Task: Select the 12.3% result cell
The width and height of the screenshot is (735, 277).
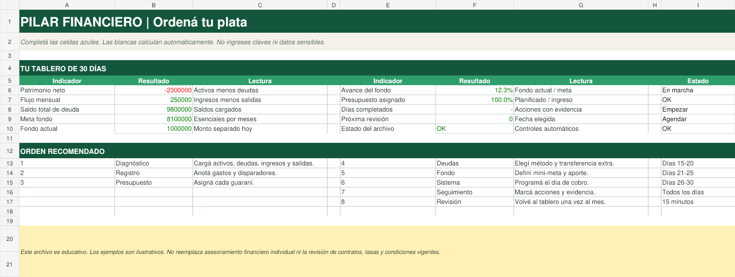Action: (x=475, y=90)
